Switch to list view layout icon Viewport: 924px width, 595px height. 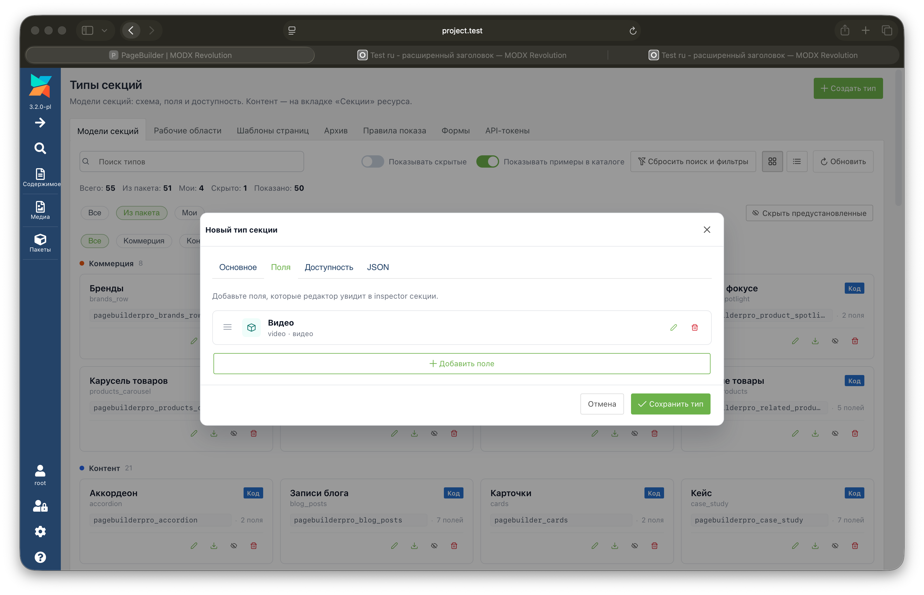[x=797, y=161]
